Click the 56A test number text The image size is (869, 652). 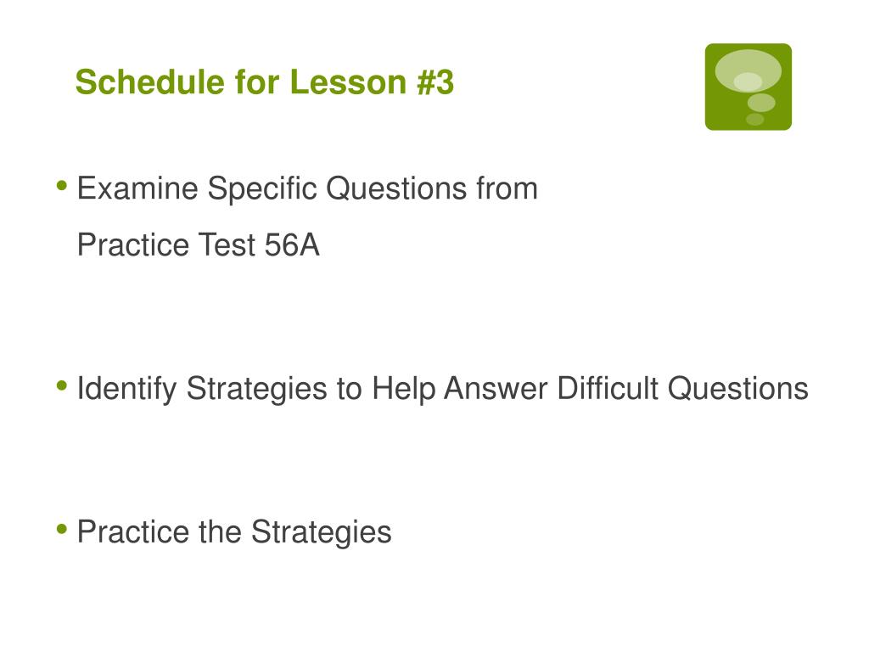click(292, 245)
